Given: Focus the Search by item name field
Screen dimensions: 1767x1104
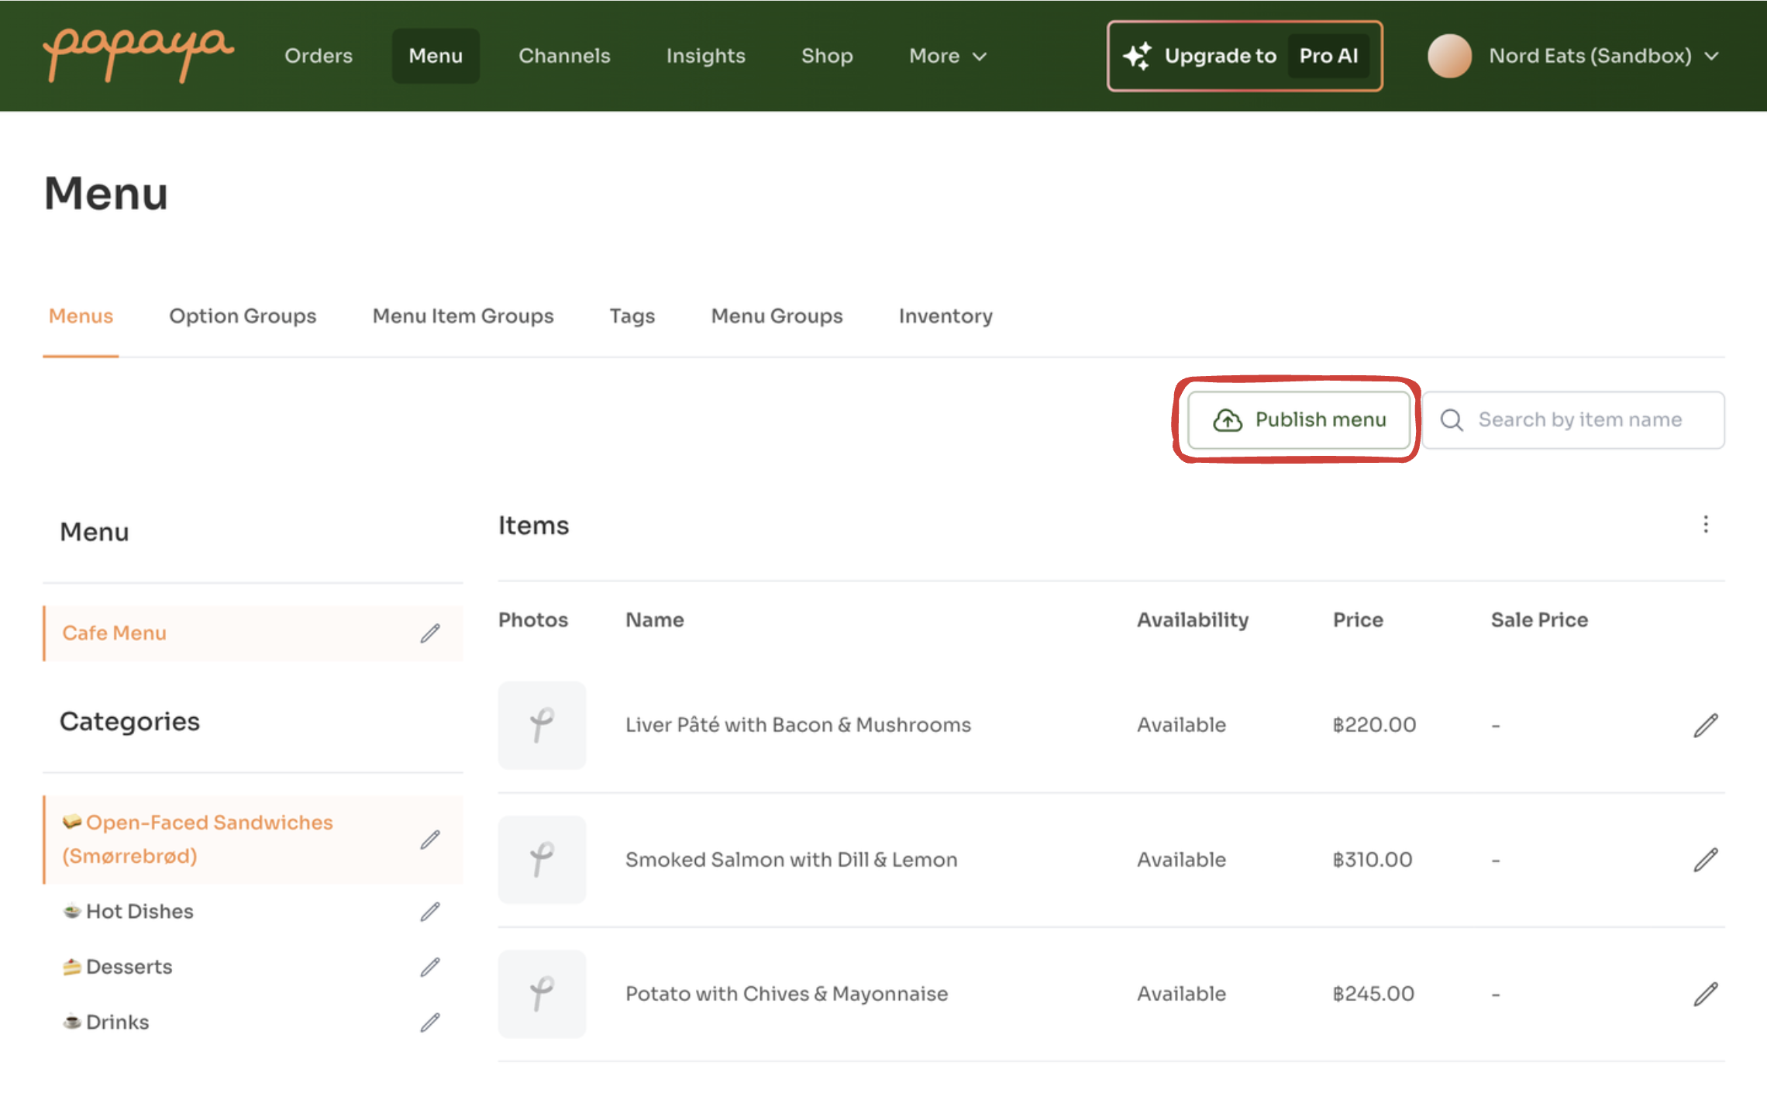Looking at the screenshot, I should [1579, 419].
